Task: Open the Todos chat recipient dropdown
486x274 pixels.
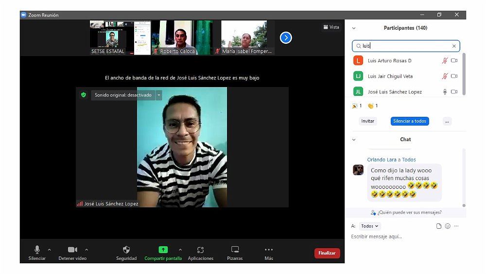Action: (x=370, y=226)
